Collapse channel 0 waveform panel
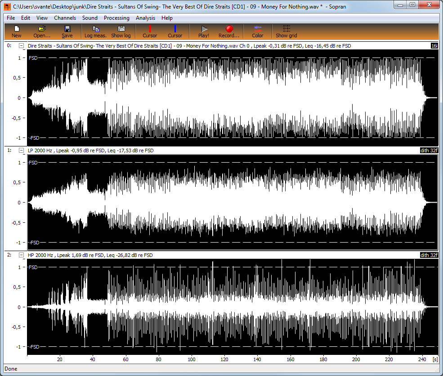The height and width of the screenshot is (376, 443). tap(21, 46)
